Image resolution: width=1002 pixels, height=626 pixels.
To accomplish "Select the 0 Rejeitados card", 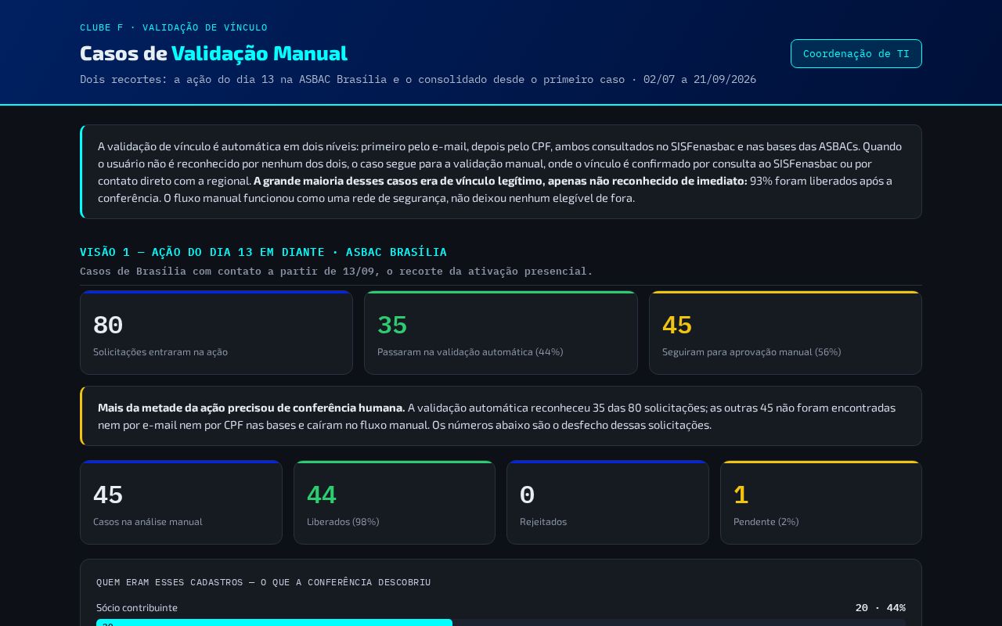I will coord(607,502).
